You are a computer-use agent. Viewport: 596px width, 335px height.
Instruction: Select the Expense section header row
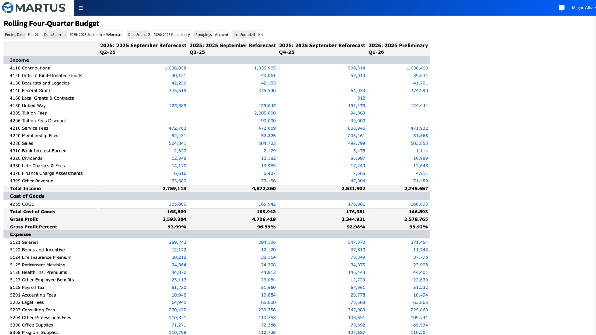coord(216,234)
